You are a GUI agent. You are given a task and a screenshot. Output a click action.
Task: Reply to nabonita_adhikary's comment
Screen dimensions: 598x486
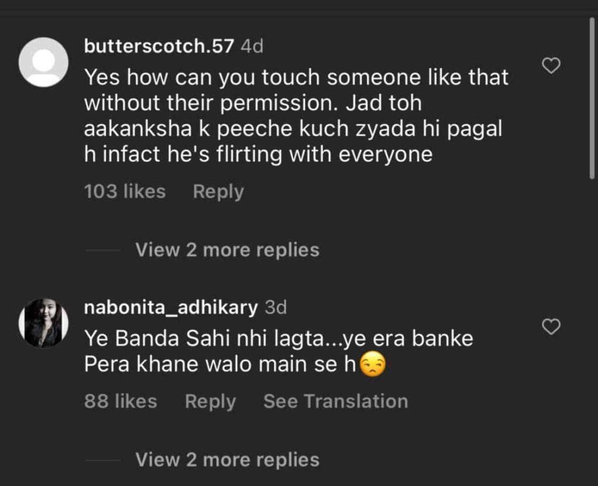[x=210, y=401]
